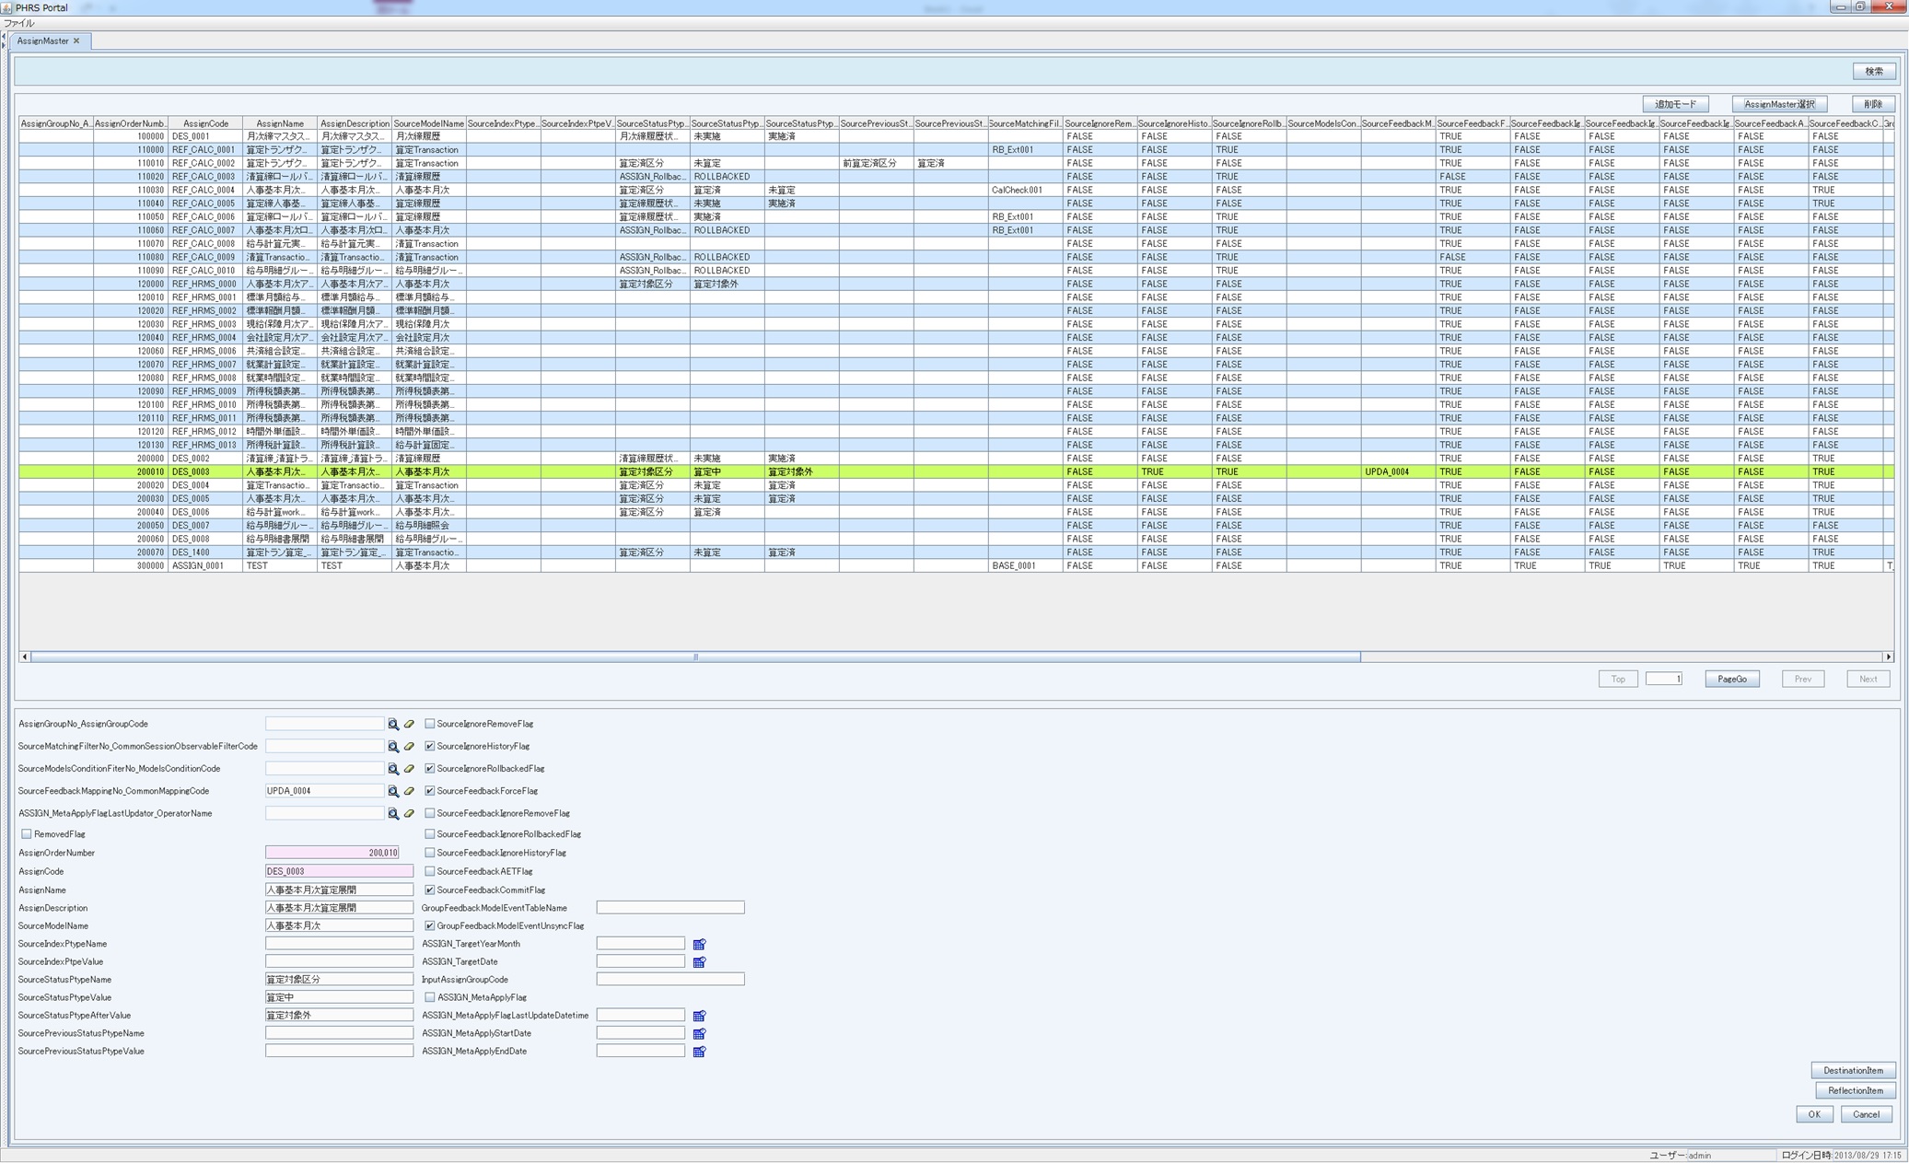Image resolution: width=1909 pixels, height=1163 pixels.
Task: Click the CalCheck001 cell in the table
Action: (x=1025, y=190)
